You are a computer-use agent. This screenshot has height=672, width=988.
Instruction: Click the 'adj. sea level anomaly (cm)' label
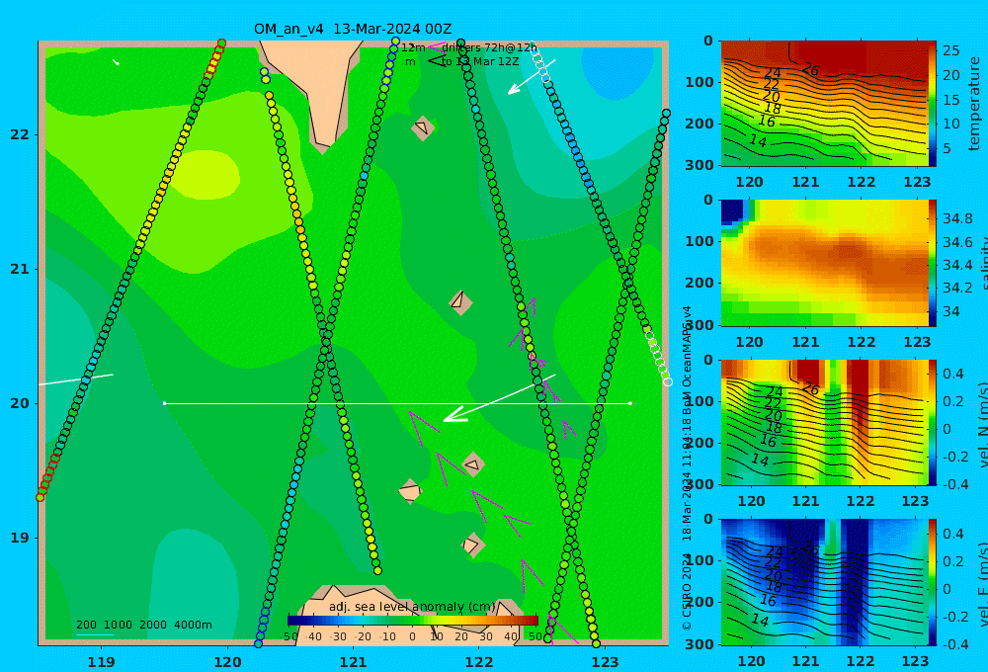point(411,607)
